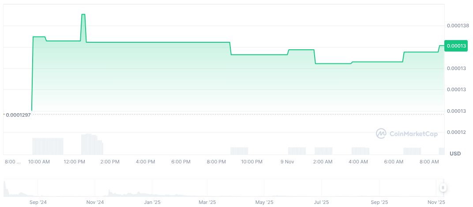The height and width of the screenshot is (207, 473).
Task: Click the Nov '24 spike in navigator
Action: point(109,192)
